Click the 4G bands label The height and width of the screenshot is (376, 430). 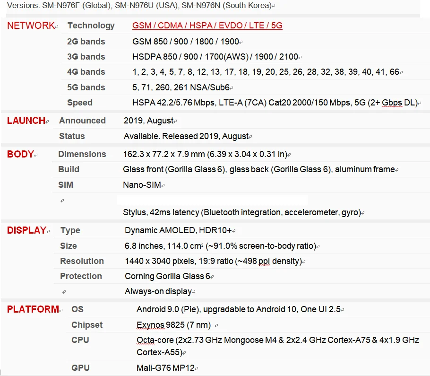[x=86, y=71]
